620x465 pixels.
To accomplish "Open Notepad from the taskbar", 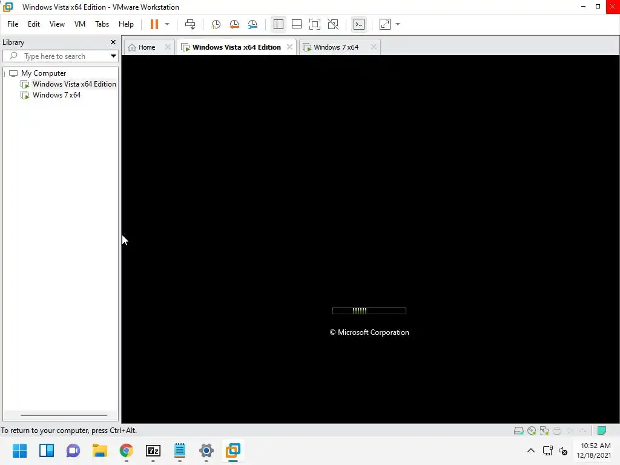I will pyautogui.click(x=179, y=450).
